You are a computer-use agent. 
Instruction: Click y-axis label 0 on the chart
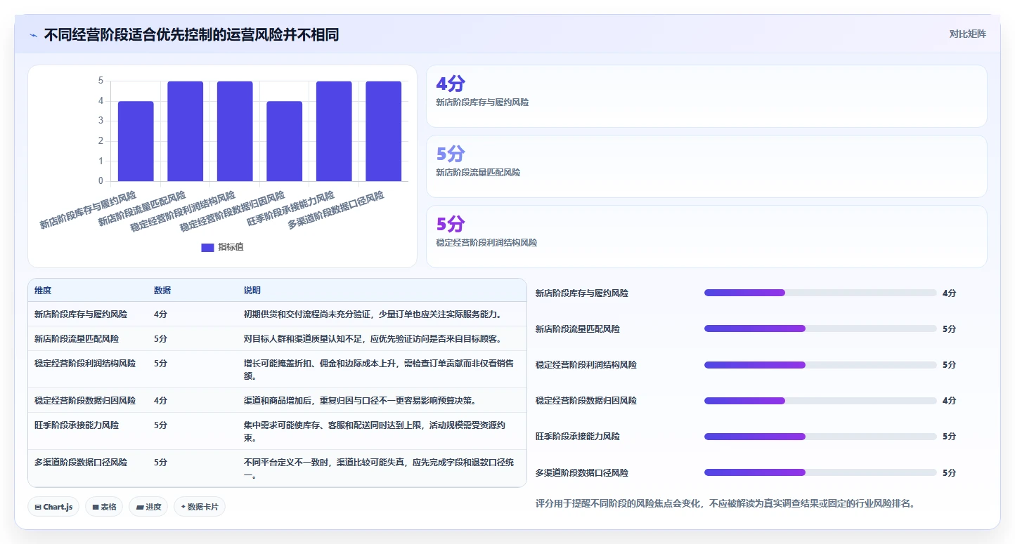101,181
